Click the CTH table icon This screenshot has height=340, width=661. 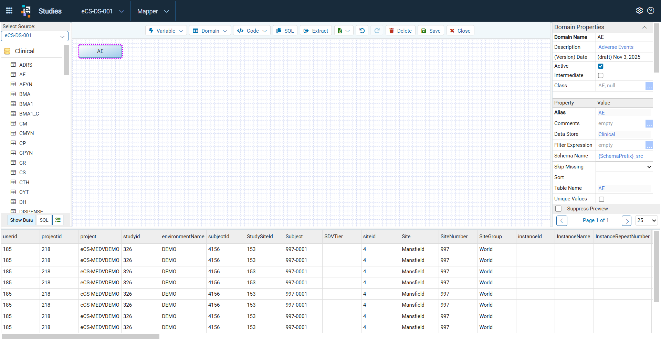[13, 182]
